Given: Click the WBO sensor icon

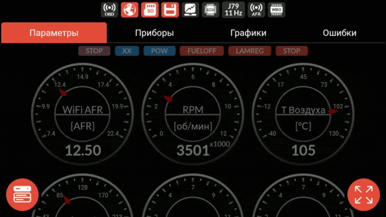Looking at the screenshot, I should (277, 10).
